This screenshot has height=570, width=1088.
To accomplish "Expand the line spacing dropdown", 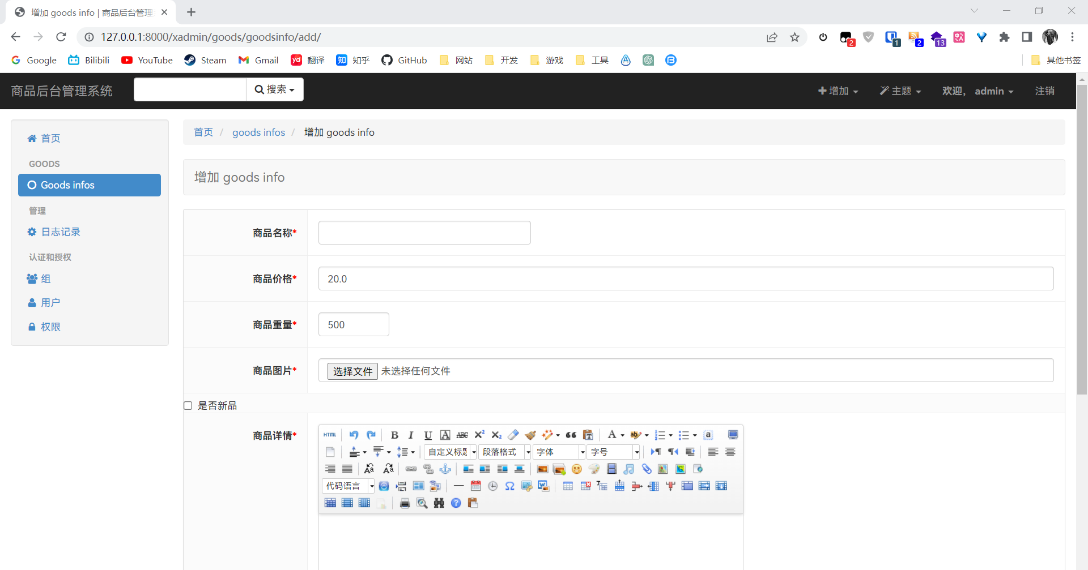I will 413,452.
